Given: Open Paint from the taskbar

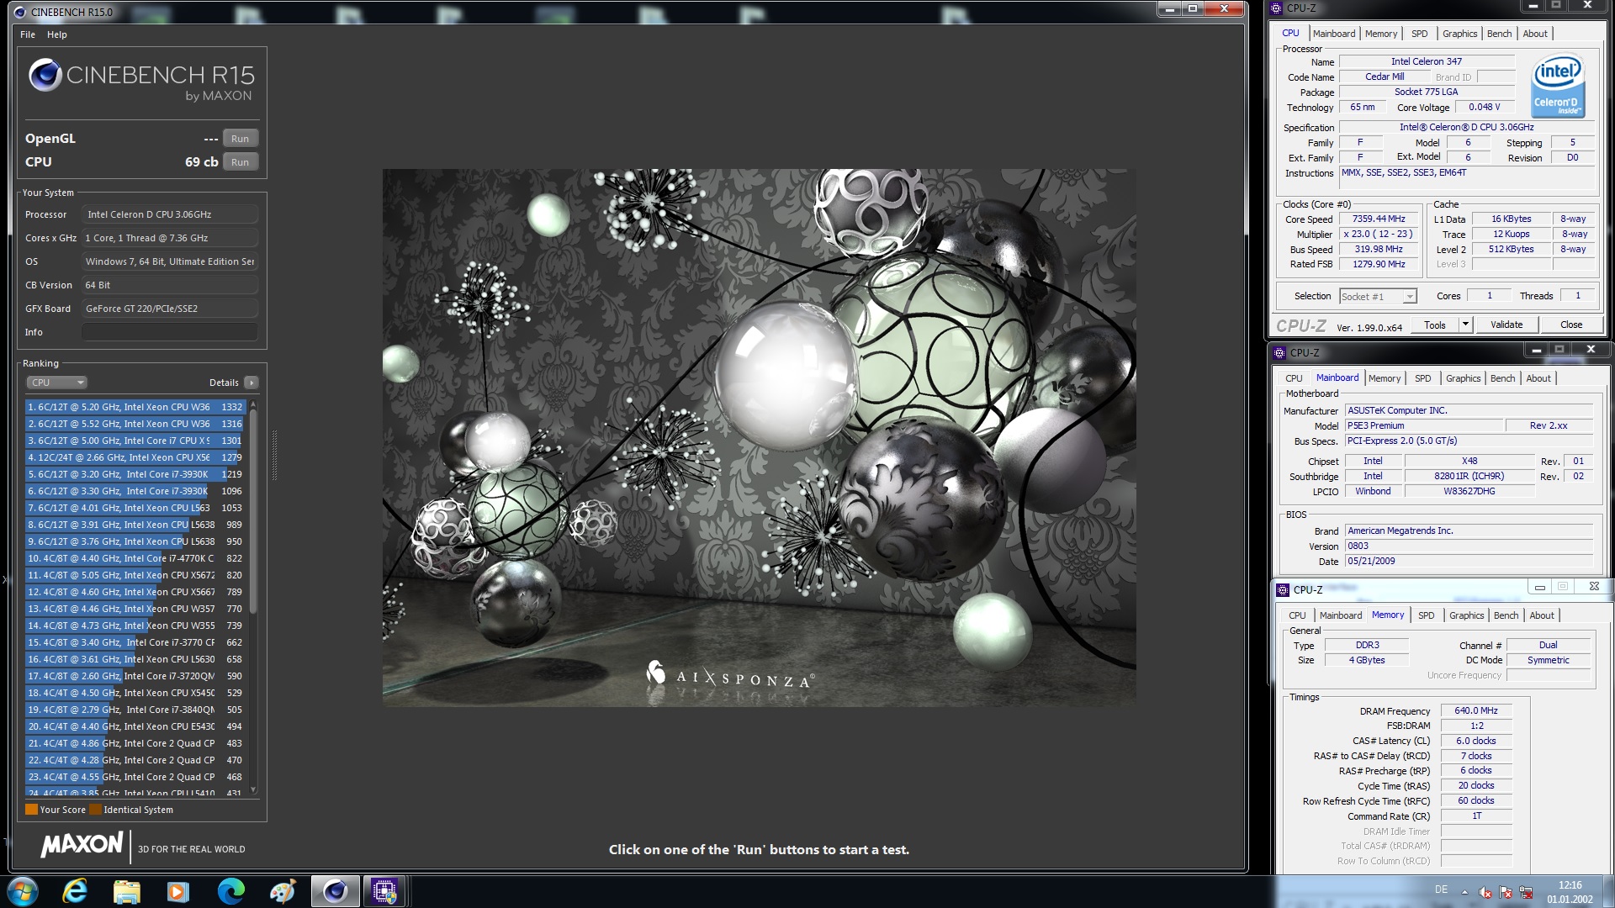Looking at the screenshot, I should 283,891.
